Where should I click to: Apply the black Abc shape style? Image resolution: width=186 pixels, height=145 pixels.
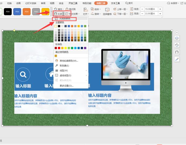click(8, 12)
